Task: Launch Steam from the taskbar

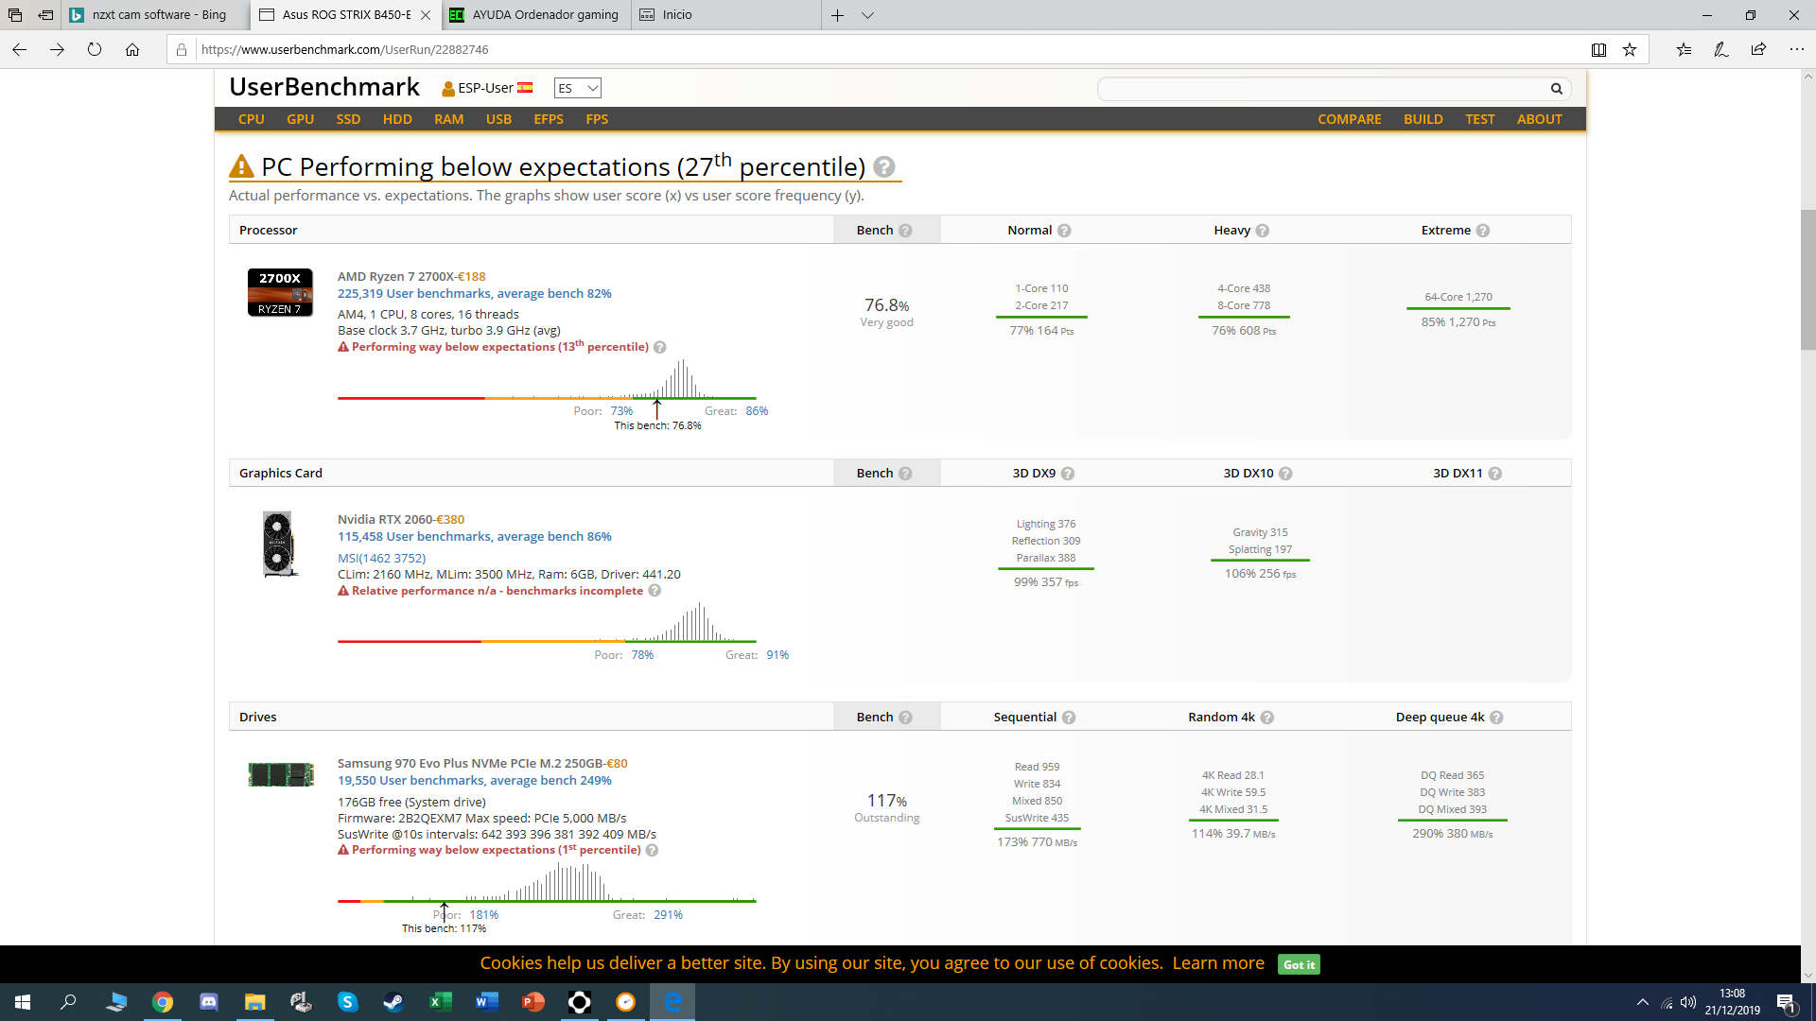Action: pos(393,1002)
